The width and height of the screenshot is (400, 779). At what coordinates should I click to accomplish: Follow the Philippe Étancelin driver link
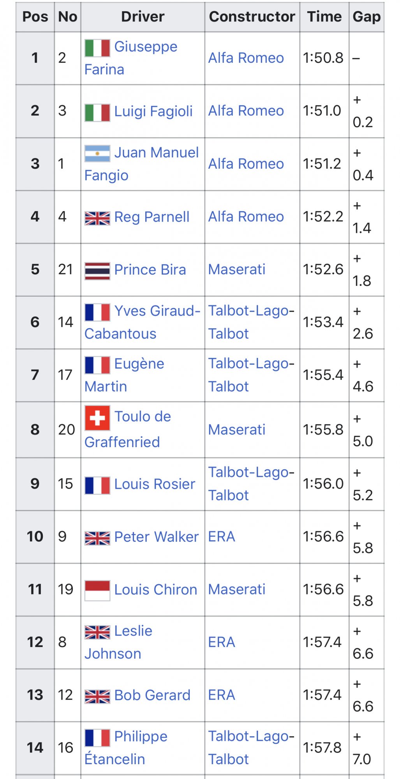tap(126, 748)
